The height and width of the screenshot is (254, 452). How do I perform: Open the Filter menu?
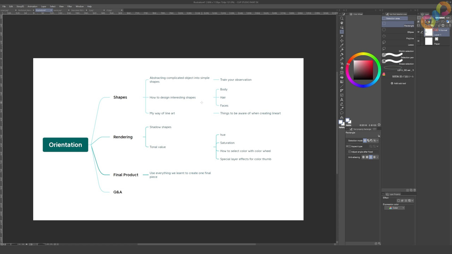pyautogui.click(x=70, y=6)
